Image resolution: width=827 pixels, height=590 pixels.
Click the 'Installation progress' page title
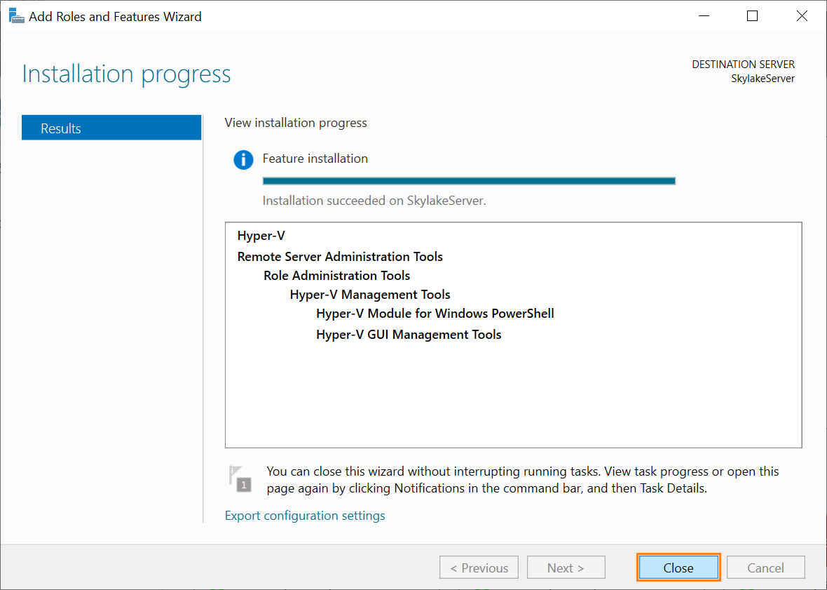pos(126,74)
